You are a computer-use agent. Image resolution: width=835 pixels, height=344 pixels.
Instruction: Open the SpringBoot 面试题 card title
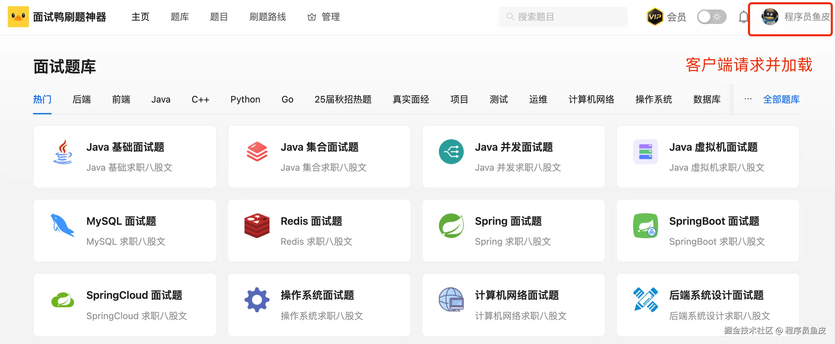(x=714, y=221)
